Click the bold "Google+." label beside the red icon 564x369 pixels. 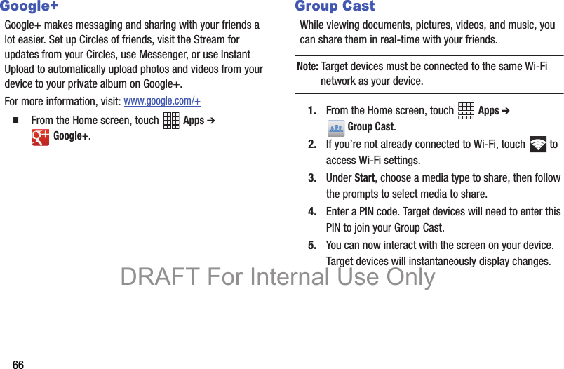(x=72, y=136)
